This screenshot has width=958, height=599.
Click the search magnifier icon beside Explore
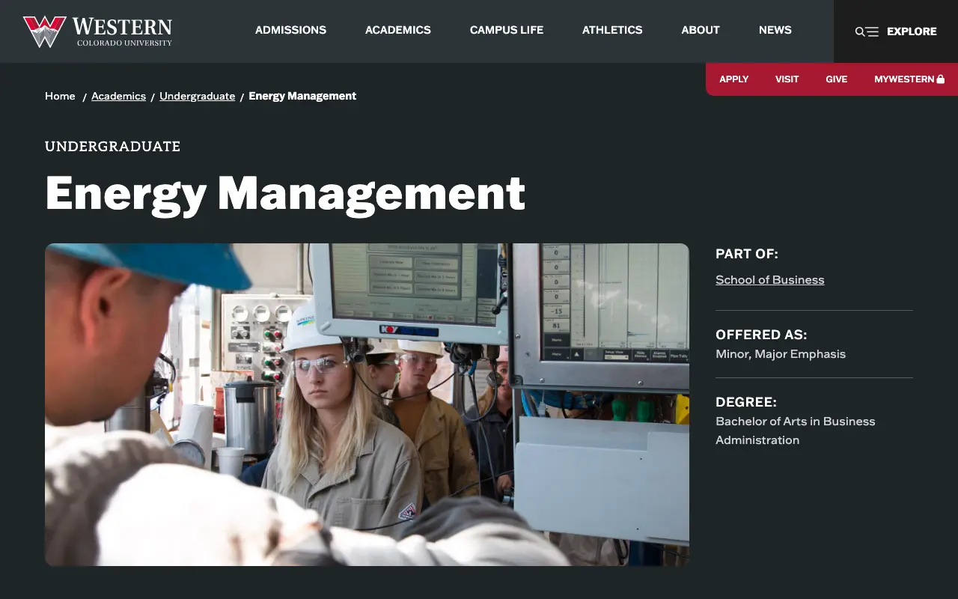tap(860, 31)
